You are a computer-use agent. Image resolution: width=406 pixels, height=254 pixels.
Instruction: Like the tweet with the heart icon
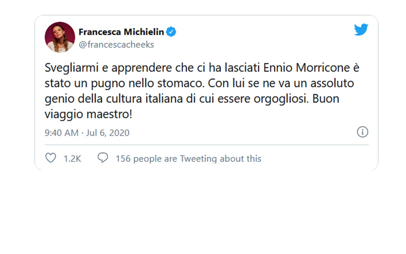[x=51, y=158]
